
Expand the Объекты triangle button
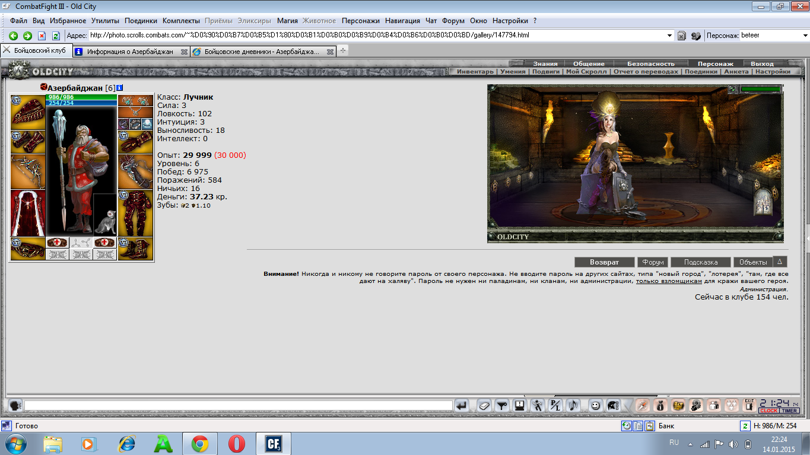click(x=780, y=262)
